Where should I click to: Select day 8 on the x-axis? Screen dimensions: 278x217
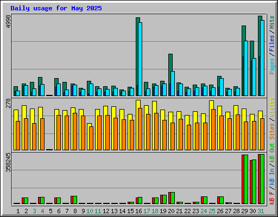click(75, 211)
